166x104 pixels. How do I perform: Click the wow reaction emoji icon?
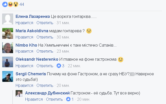point(15,4)
